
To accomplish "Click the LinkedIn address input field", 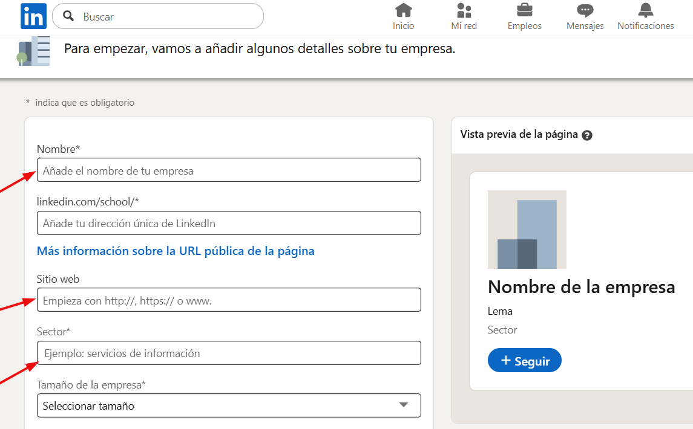I will click(x=229, y=223).
